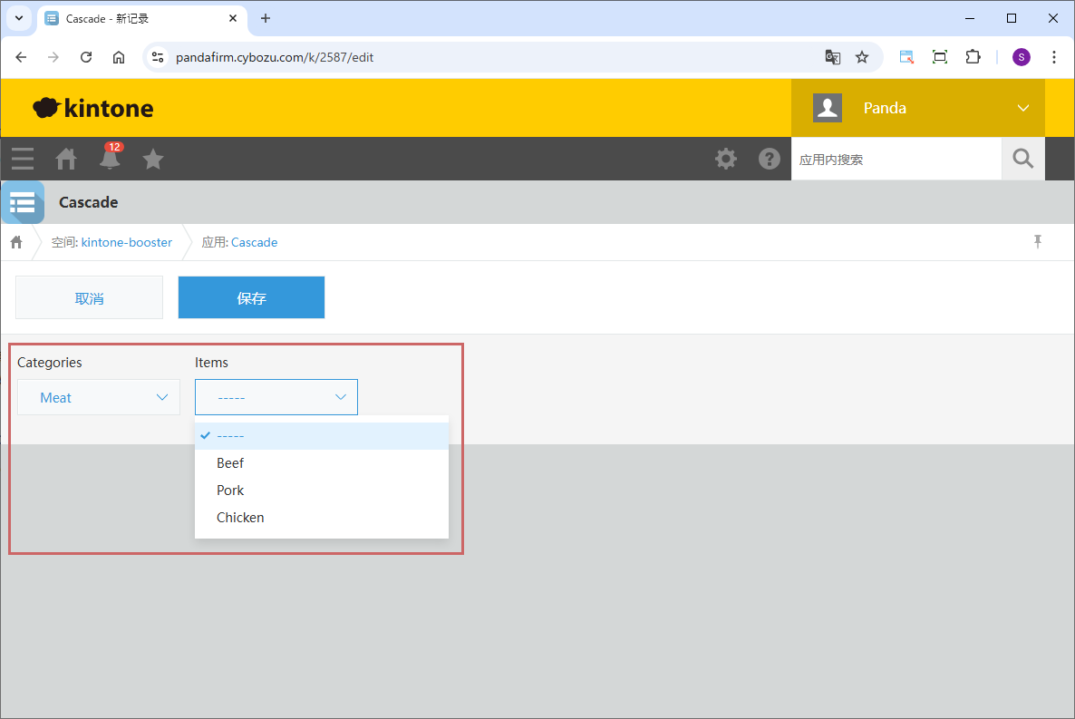Open notifications bell with 12 badge
Image resolution: width=1075 pixels, height=719 pixels.
pos(110,158)
